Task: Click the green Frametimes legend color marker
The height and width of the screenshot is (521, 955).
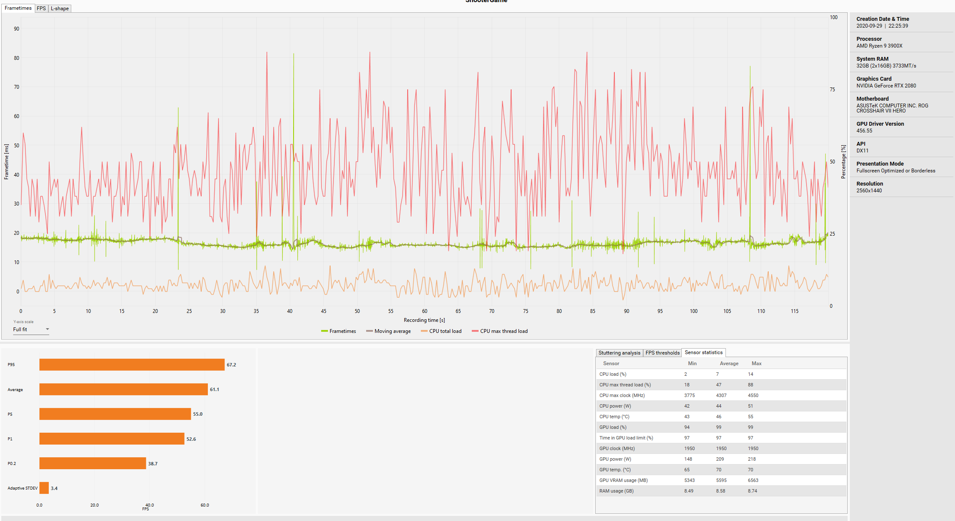Action: click(x=325, y=331)
